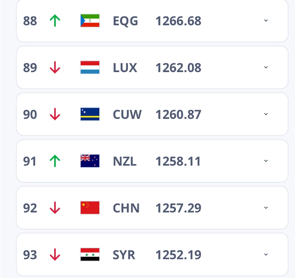Viewport: 295px width, 278px height.
Task: Expand the SYR row chevron
Action: click(x=266, y=255)
